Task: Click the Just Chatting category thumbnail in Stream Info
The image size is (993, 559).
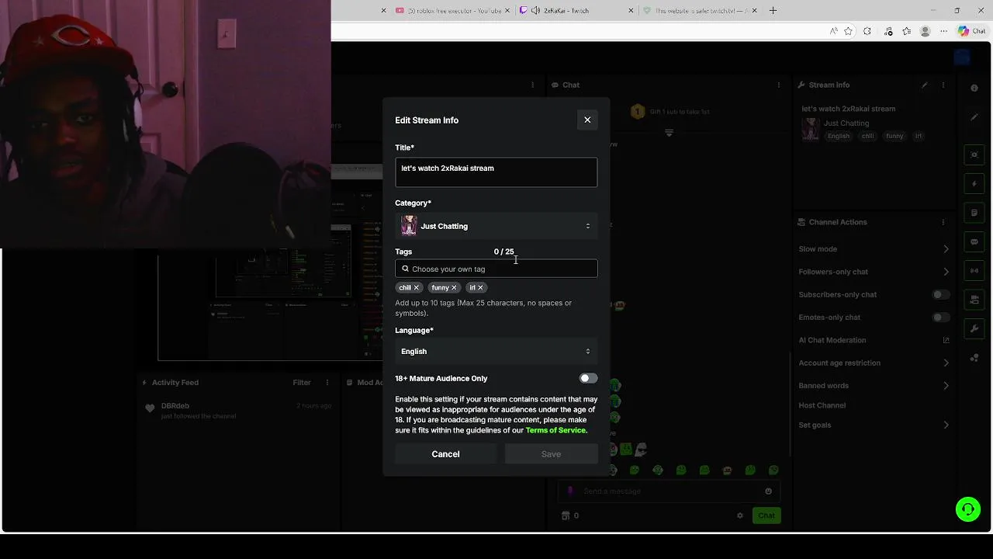Action: (811, 130)
